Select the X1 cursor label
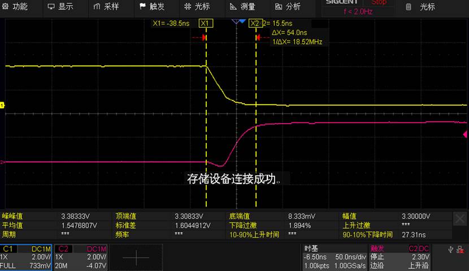The width and height of the screenshot is (469, 271). click(x=206, y=23)
